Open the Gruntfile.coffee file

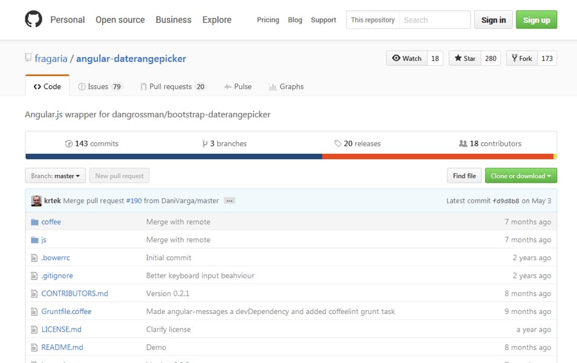click(67, 312)
